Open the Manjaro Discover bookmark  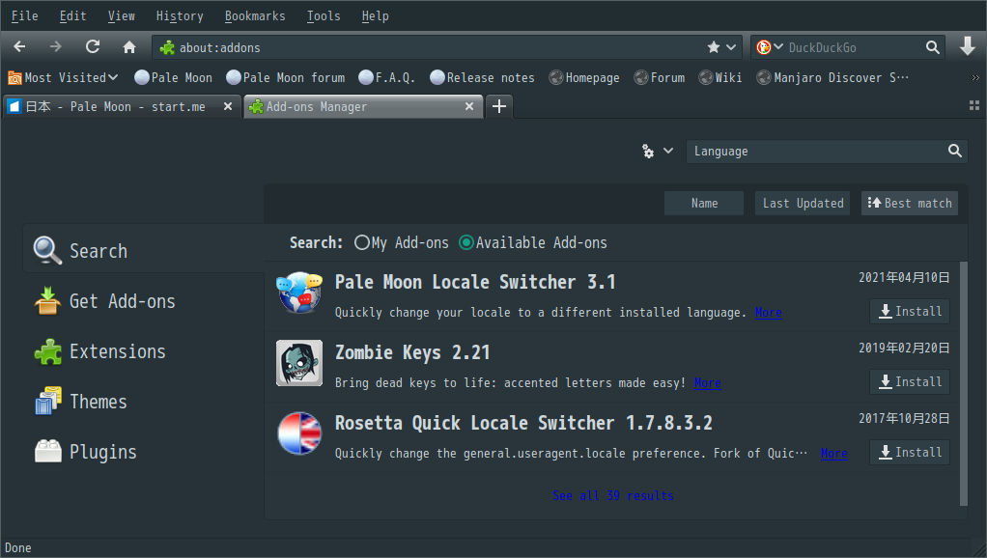point(832,77)
